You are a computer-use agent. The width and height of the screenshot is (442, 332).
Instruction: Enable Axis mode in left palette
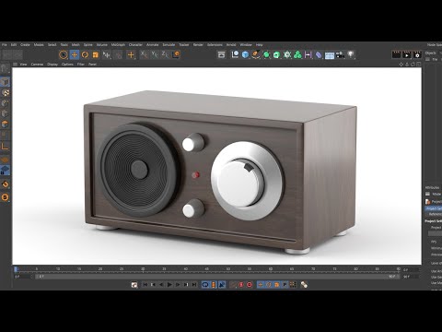(5, 146)
